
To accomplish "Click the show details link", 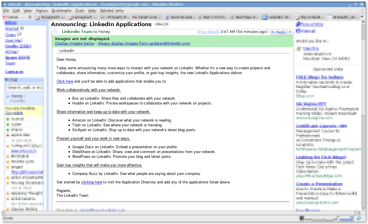I will [208, 32].
